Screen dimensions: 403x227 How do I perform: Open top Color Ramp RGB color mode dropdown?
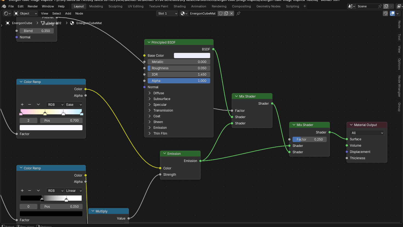(55, 105)
